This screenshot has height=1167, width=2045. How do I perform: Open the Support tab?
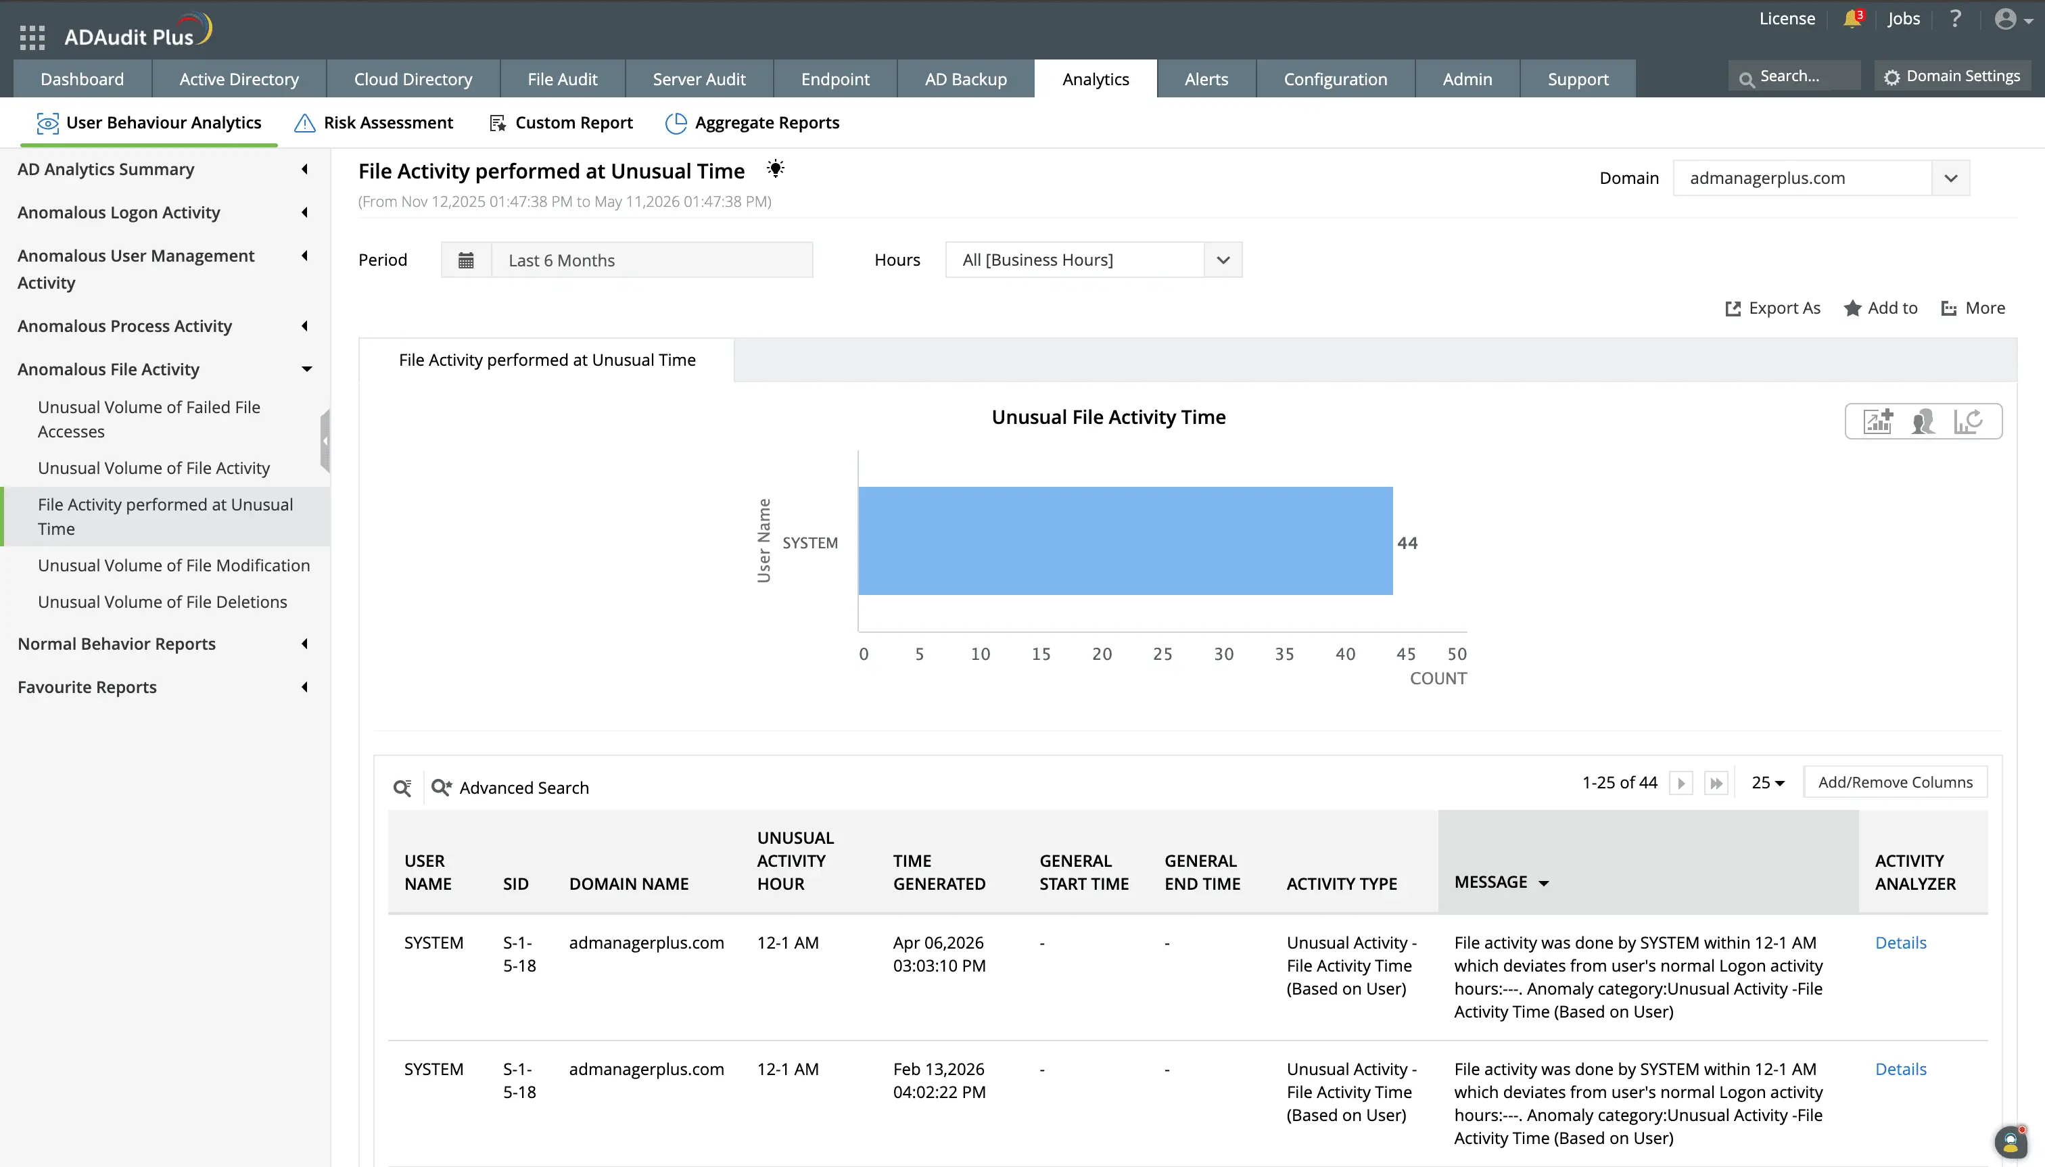pyautogui.click(x=1578, y=78)
